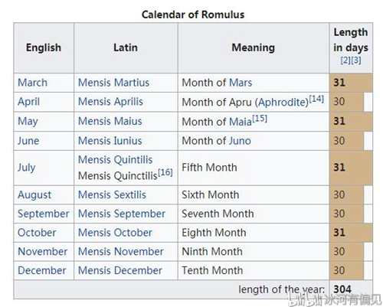The image size is (383, 307).
Task: Follow the Mars link in Meaning column
Action: tap(241, 83)
